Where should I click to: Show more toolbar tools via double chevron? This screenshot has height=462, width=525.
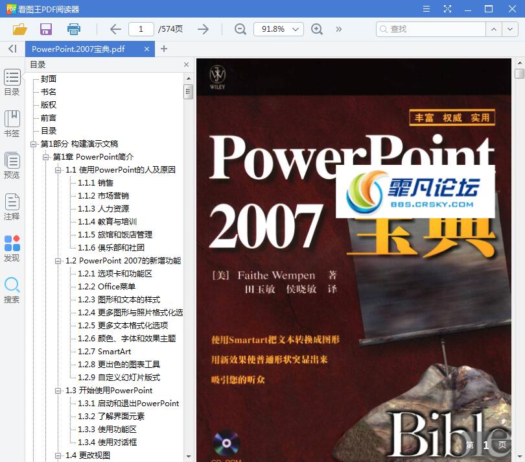pyautogui.click(x=339, y=29)
